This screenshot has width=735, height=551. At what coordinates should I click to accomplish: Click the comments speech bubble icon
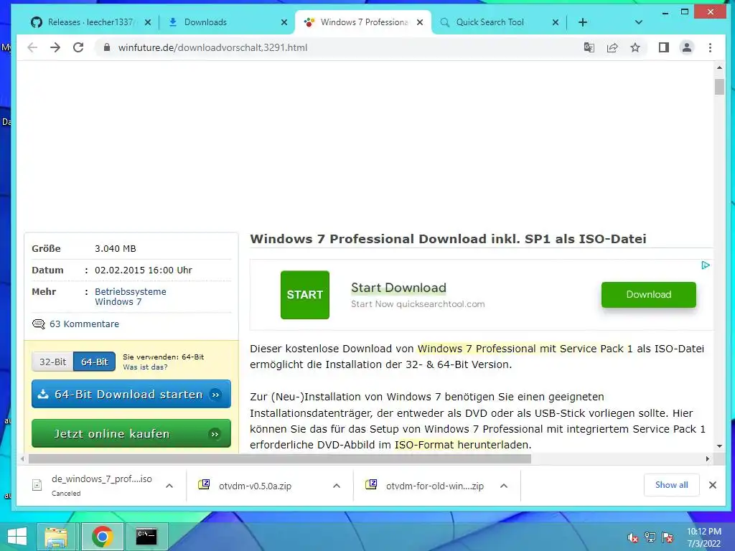click(x=39, y=324)
